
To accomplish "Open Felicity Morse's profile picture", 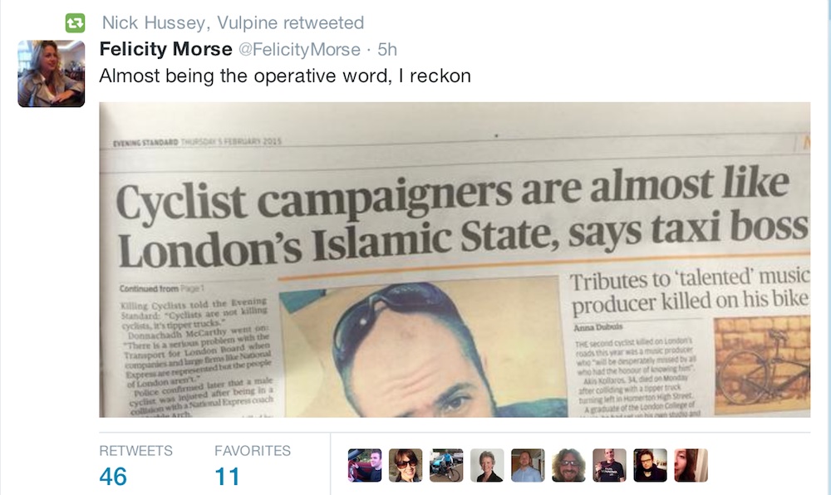I will tap(51, 74).
